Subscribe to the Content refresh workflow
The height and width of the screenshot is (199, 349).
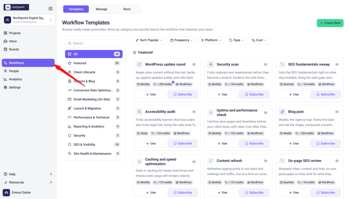coord(254,193)
